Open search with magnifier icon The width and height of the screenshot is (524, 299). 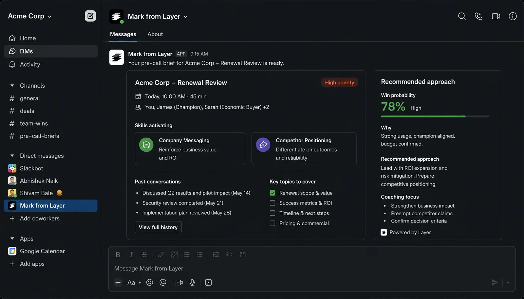(x=462, y=16)
